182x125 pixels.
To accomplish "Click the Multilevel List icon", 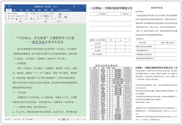I will (45, 13).
